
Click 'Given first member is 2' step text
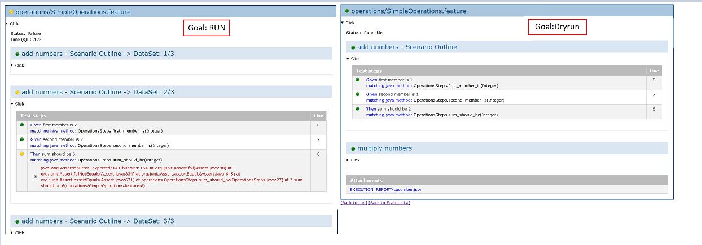(x=54, y=125)
